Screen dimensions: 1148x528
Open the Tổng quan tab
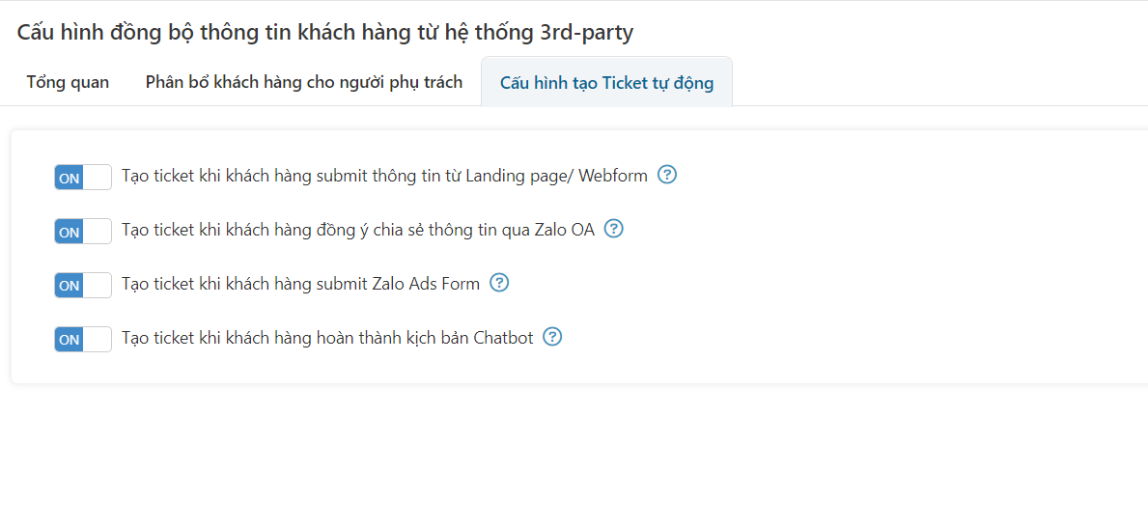pyautogui.click(x=69, y=82)
